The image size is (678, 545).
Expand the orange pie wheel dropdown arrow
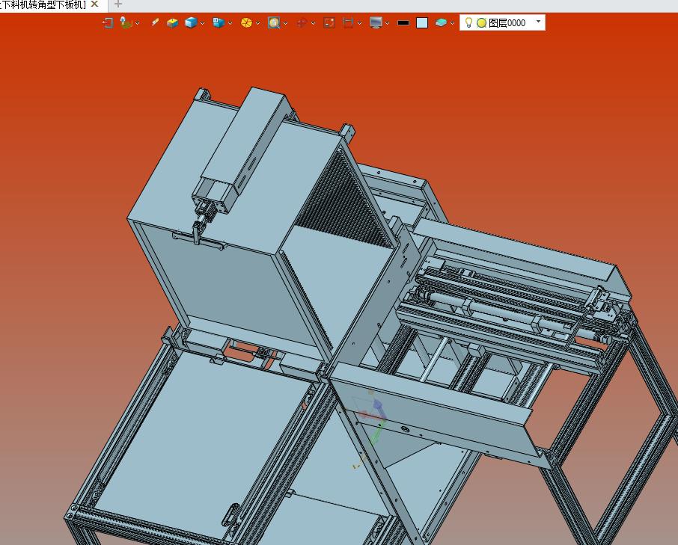[257, 23]
